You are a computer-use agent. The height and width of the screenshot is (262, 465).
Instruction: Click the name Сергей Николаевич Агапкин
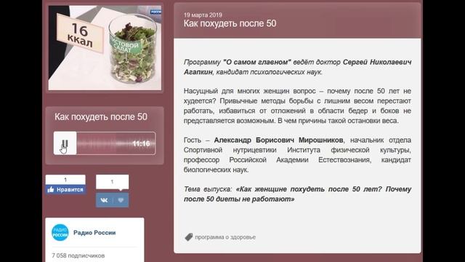tap(297, 67)
